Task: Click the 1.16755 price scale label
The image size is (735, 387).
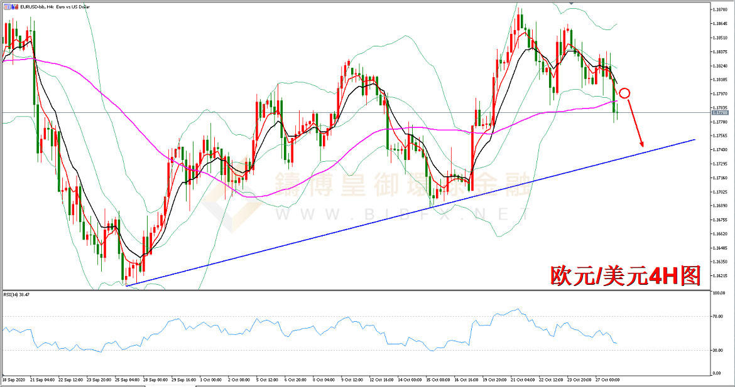Action: pos(720,220)
